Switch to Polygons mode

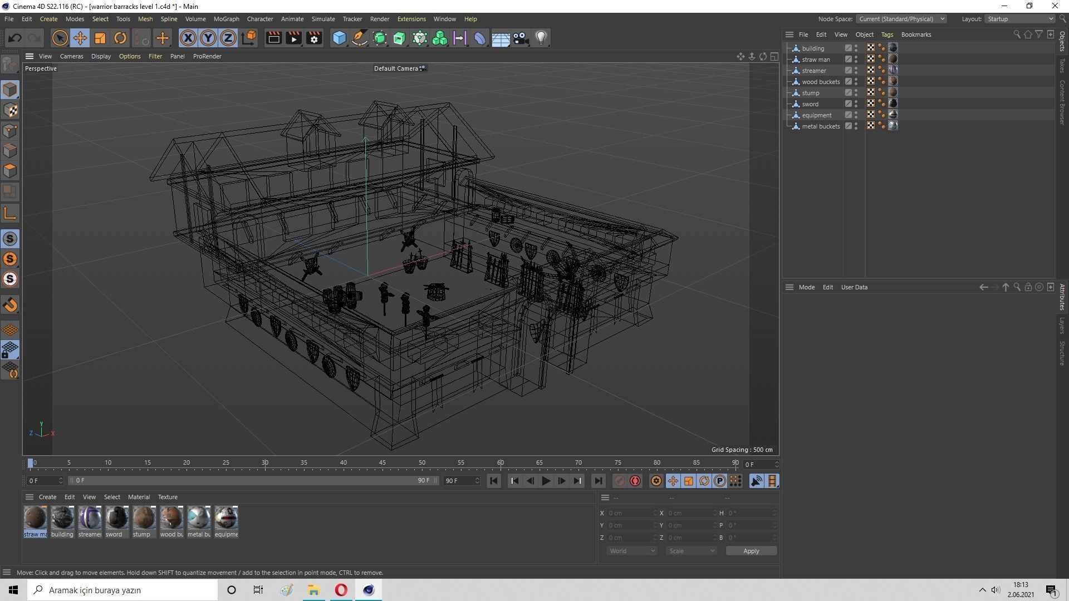tap(10, 171)
